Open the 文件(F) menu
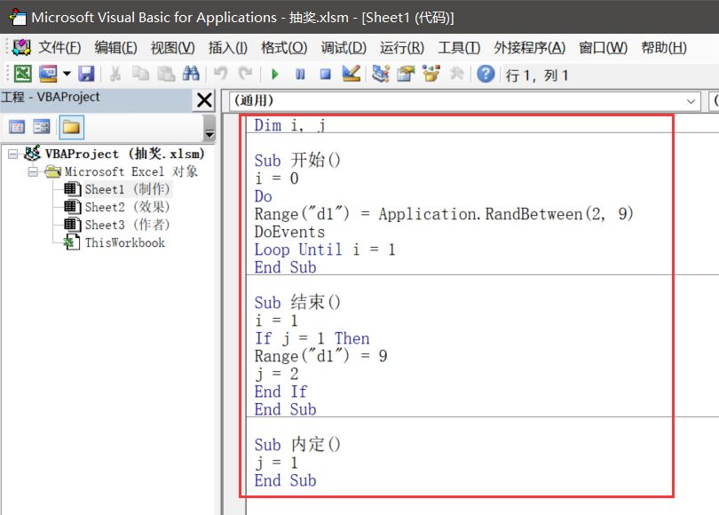The image size is (719, 515). 59,48
